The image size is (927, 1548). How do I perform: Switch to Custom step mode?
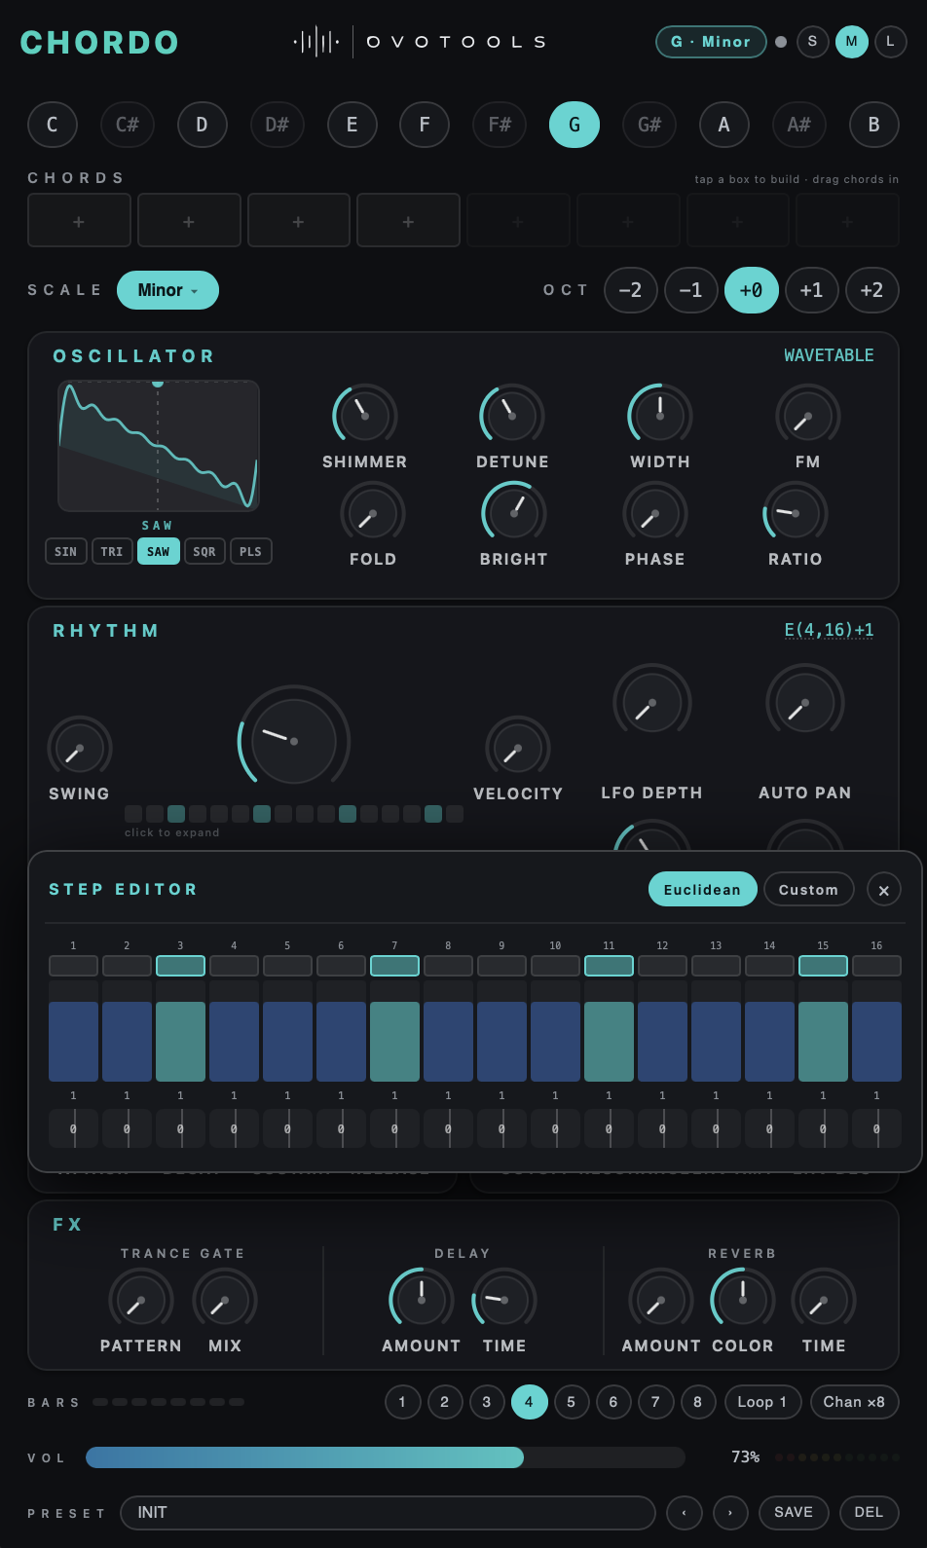point(808,890)
